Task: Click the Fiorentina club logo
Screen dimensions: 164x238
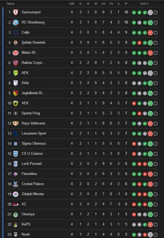Action: (15, 174)
